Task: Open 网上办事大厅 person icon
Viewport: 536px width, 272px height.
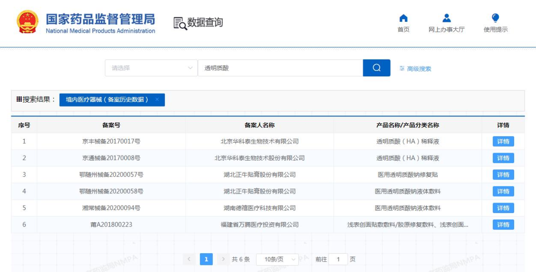Action: point(446,18)
